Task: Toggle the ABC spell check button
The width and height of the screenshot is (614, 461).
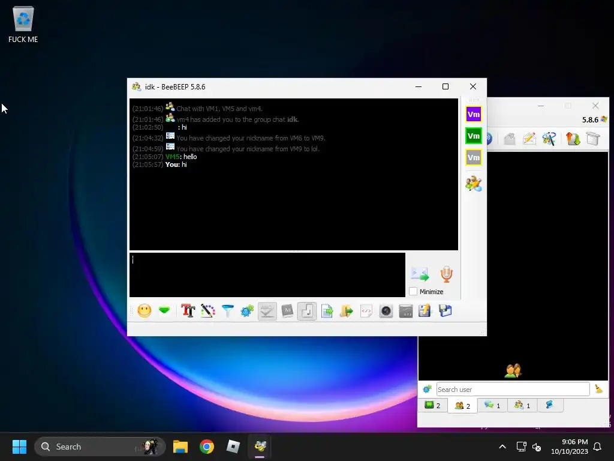Action: 267,312
